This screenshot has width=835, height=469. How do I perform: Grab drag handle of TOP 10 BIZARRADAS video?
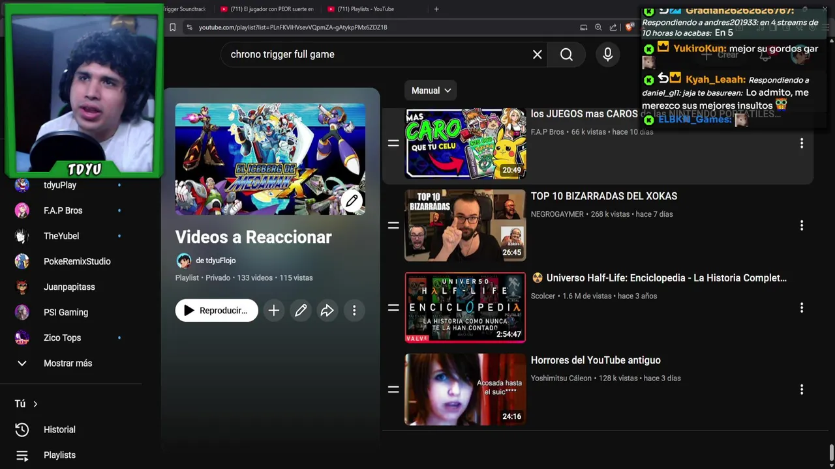pyautogui.click(x=393, y=225)
